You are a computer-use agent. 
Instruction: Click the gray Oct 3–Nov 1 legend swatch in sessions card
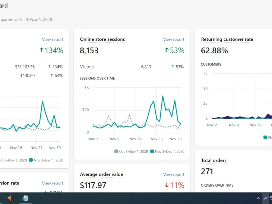click(116, 151)
